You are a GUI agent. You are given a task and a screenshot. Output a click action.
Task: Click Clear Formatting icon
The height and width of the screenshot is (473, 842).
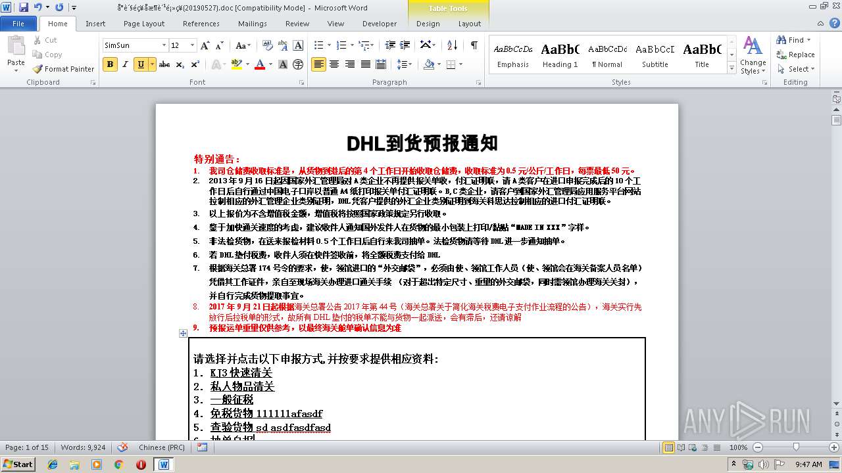coord(268,45)
